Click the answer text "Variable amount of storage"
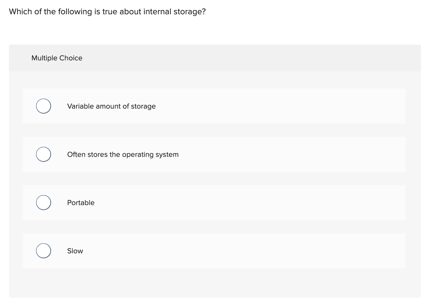The height and width of the screenshot is (298, 436). (111, 106)
